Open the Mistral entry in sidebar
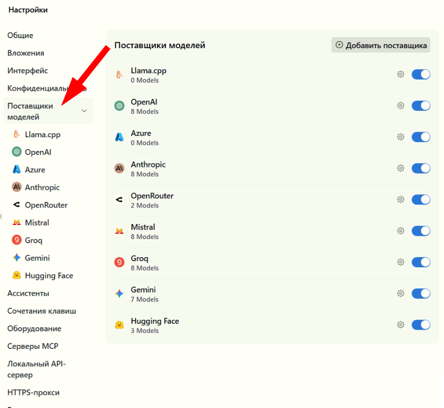 coord(31,223)
